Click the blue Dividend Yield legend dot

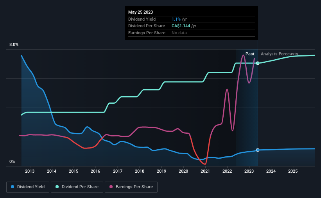(13, 187)
